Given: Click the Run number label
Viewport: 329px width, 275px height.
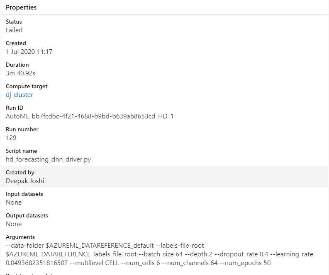Looking at the screenshot, I should point(22,129).
